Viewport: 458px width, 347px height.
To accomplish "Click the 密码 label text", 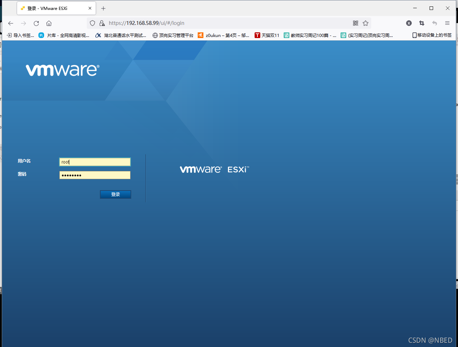I will click(x=22, y=174).
